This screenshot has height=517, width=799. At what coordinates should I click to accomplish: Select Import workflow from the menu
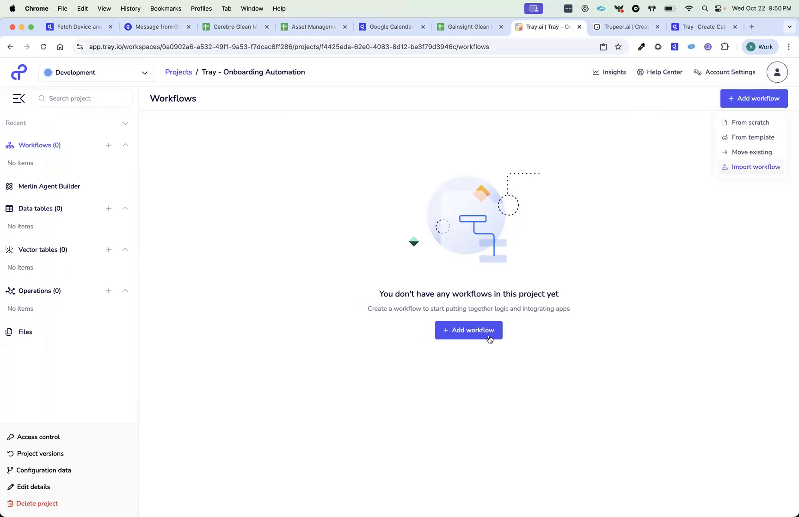[x=755, y=167]
